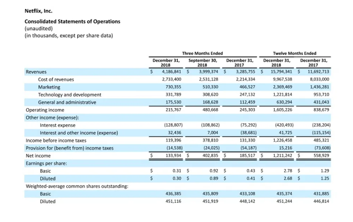Select net income value 1,211,242
Viewport: 353px width, 222px height.
[282, 156]
